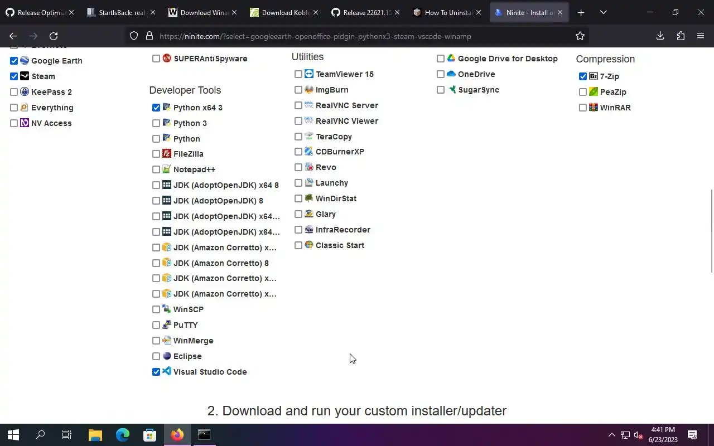This screenshot has height=446, width=714.
Task: Click the SugarSync bird icon
Action: click(x=451, y=89)
